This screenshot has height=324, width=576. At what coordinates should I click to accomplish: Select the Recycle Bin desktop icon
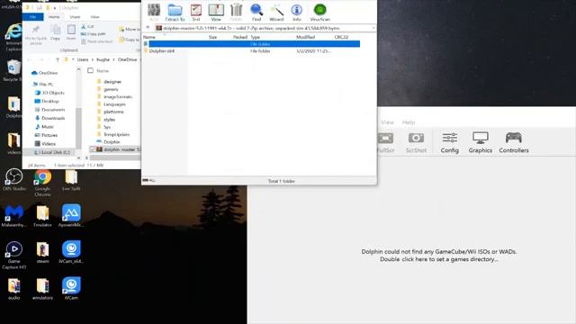tap(13, 70)
